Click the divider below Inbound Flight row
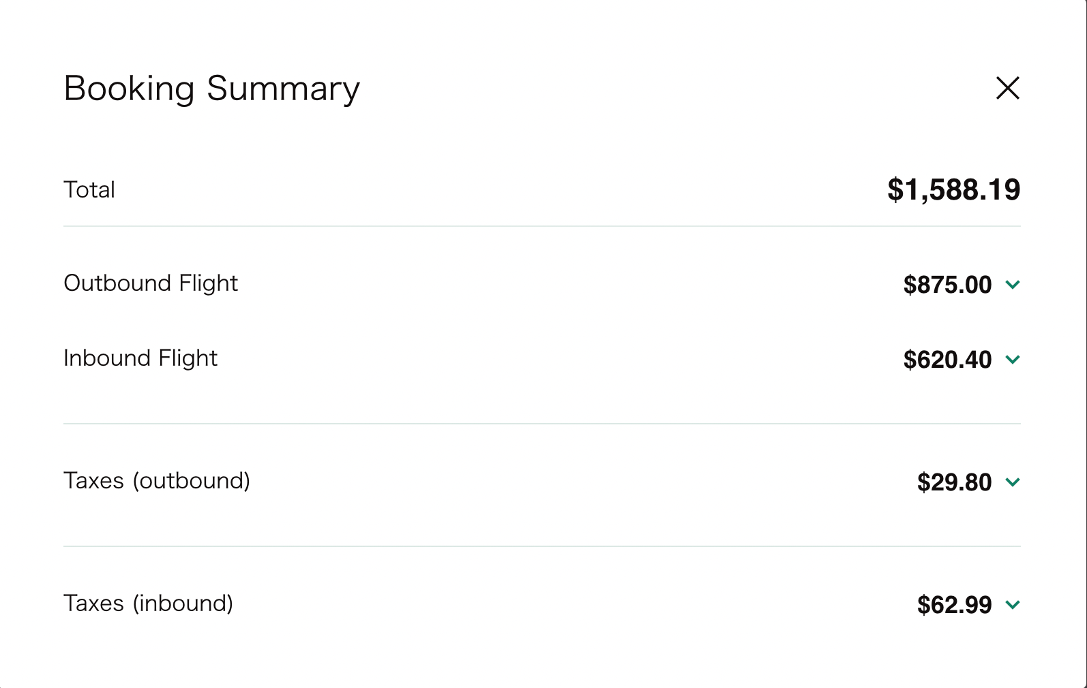Viewport: 1087px width, 688px height. click(x=542, y=424)
